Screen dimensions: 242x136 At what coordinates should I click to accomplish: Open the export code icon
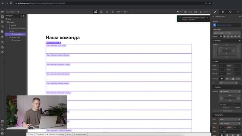(x=191, y=12)
